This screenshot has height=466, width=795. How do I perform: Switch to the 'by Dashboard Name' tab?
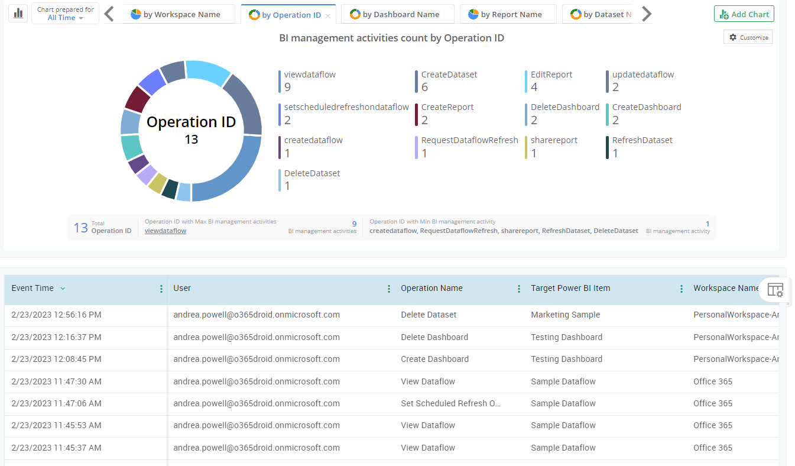(x=397, y=14)
